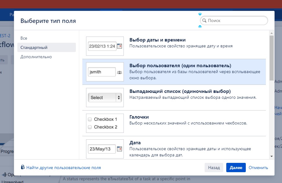Viewport: 282px width, 183px height.
Task: Open the Select dropdown preview
Action: tap(105, 98)
